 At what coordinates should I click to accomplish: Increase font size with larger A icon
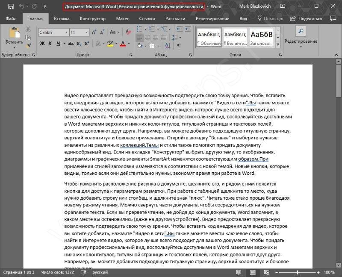[94, 32]
